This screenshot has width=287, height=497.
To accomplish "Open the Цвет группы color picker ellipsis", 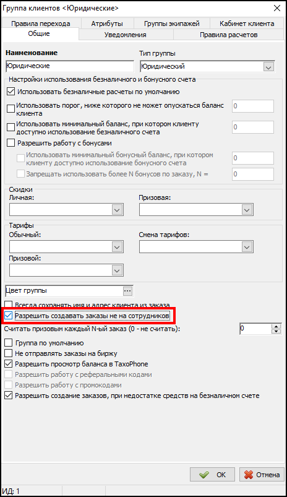I will 127,291.
